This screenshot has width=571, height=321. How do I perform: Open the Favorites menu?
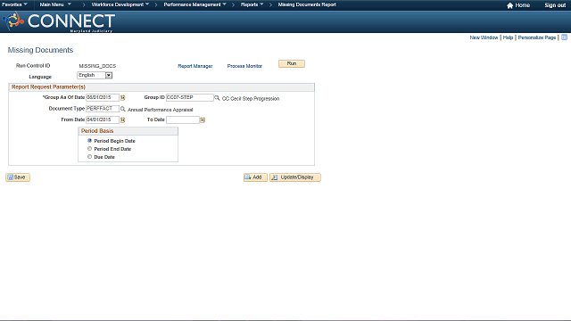coord(14,4)
